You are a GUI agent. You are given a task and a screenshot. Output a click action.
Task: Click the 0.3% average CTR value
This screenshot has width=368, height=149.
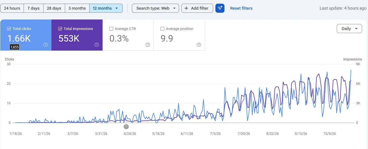coord(119,38)
